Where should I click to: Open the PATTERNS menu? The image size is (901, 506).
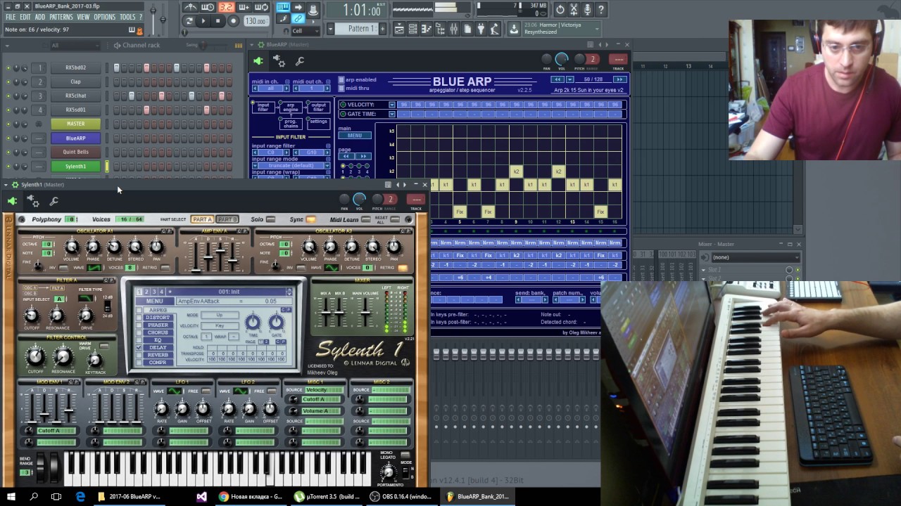coord(61,17)
